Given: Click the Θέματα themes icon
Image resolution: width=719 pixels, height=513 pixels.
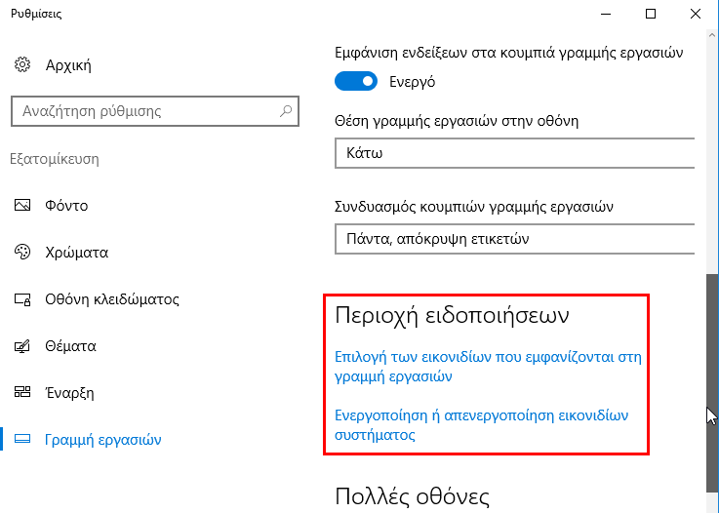Looking at the screenshot, I should click(22, 346).
